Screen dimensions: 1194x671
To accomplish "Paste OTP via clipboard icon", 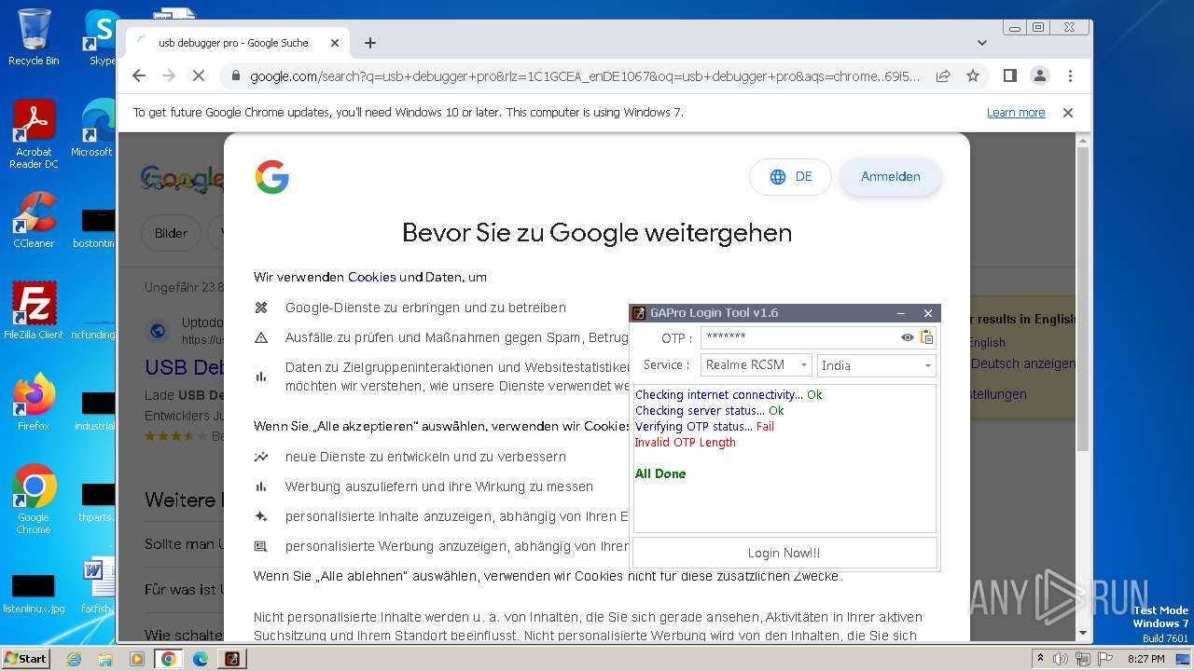I will click(x=927, y=337).
